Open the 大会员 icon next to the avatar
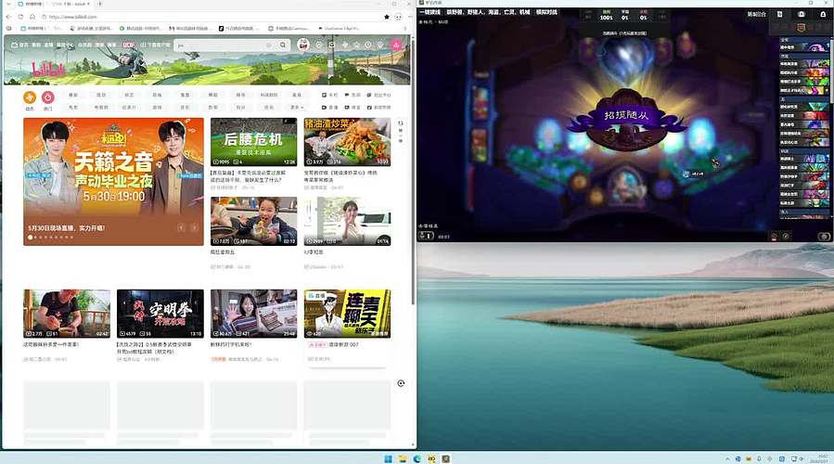This screenshot has width=834, height=464. pyautogui.click(x=319, y=45)
